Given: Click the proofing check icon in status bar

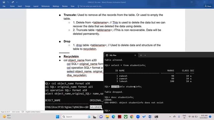Looking at the screenshot, I should click(x=23, y=112).
